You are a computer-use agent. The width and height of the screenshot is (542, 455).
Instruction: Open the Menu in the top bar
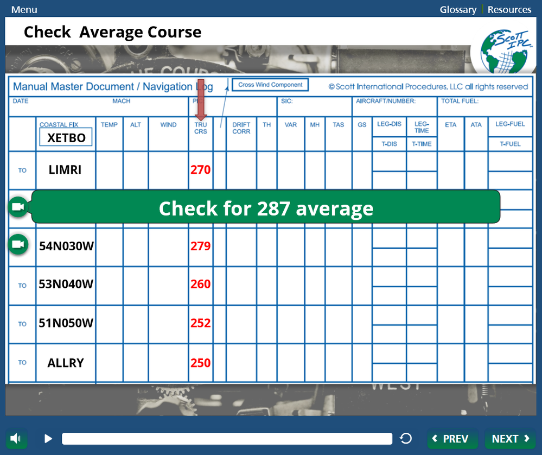pyautogui.click(x=24, y=9)
